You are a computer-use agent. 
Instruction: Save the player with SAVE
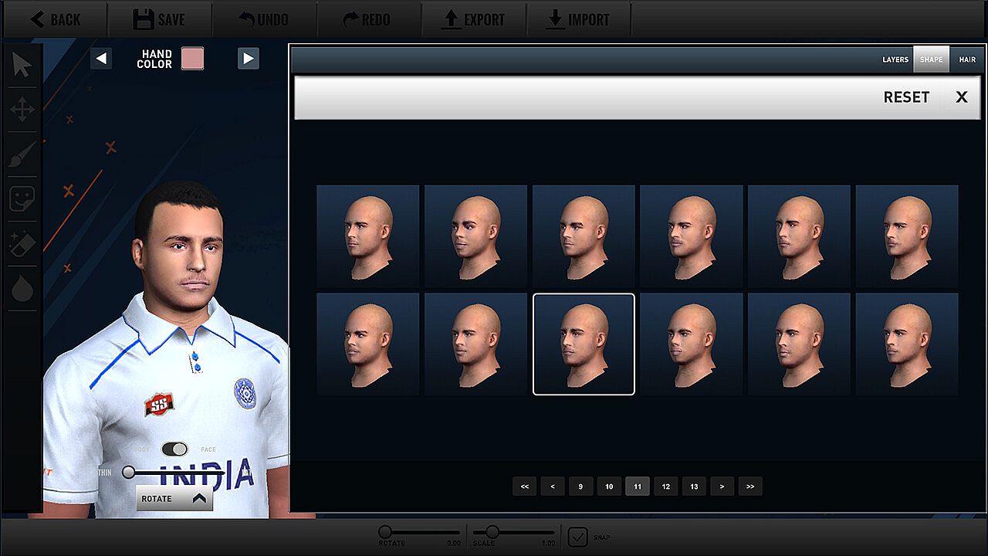point(159,19)
